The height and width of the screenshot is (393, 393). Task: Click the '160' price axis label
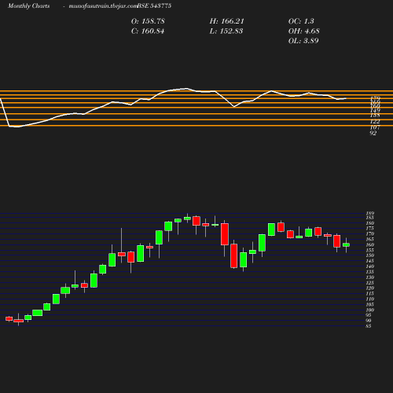click(370, 244)
